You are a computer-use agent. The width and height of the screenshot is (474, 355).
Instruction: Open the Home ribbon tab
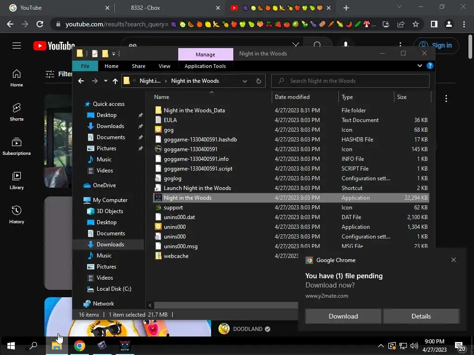[112, 66]
